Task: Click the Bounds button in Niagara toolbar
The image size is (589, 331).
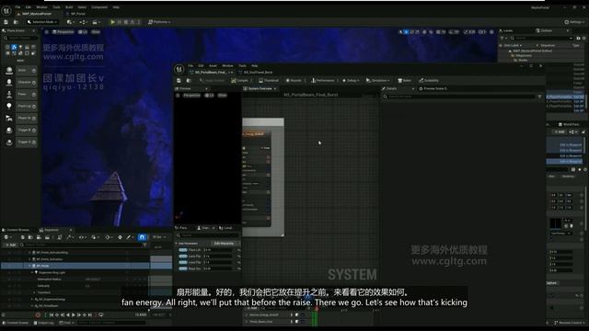Action: click(294, 80)
